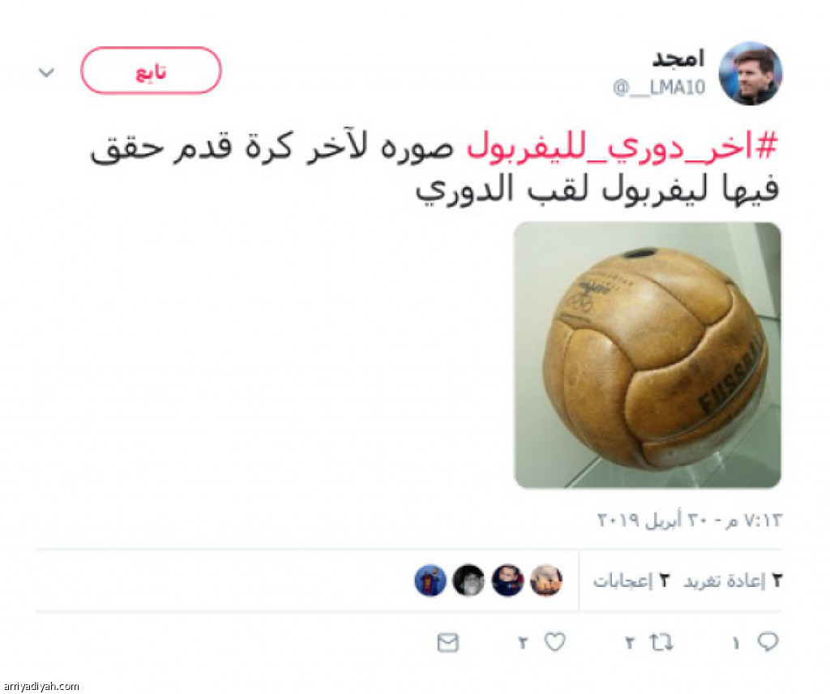Like the tweet with the heart icon
Image resolution: width=830 pixels, height=694 pixels.
tap(555, 642)
